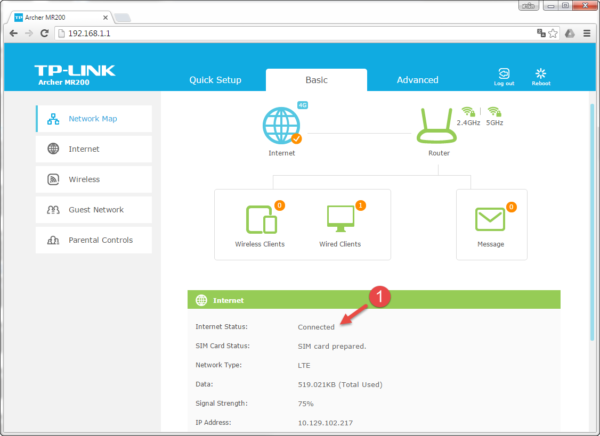Click the orange checkmark badge on the Internet globe
The height and width of the screenshot is (436, 600).
click(x=297, y=138)
